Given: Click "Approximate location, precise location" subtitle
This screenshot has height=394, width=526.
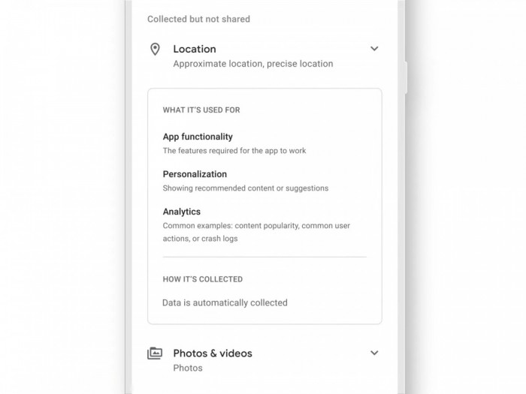Looking at the screenshot, I should [x=252, y=64].
